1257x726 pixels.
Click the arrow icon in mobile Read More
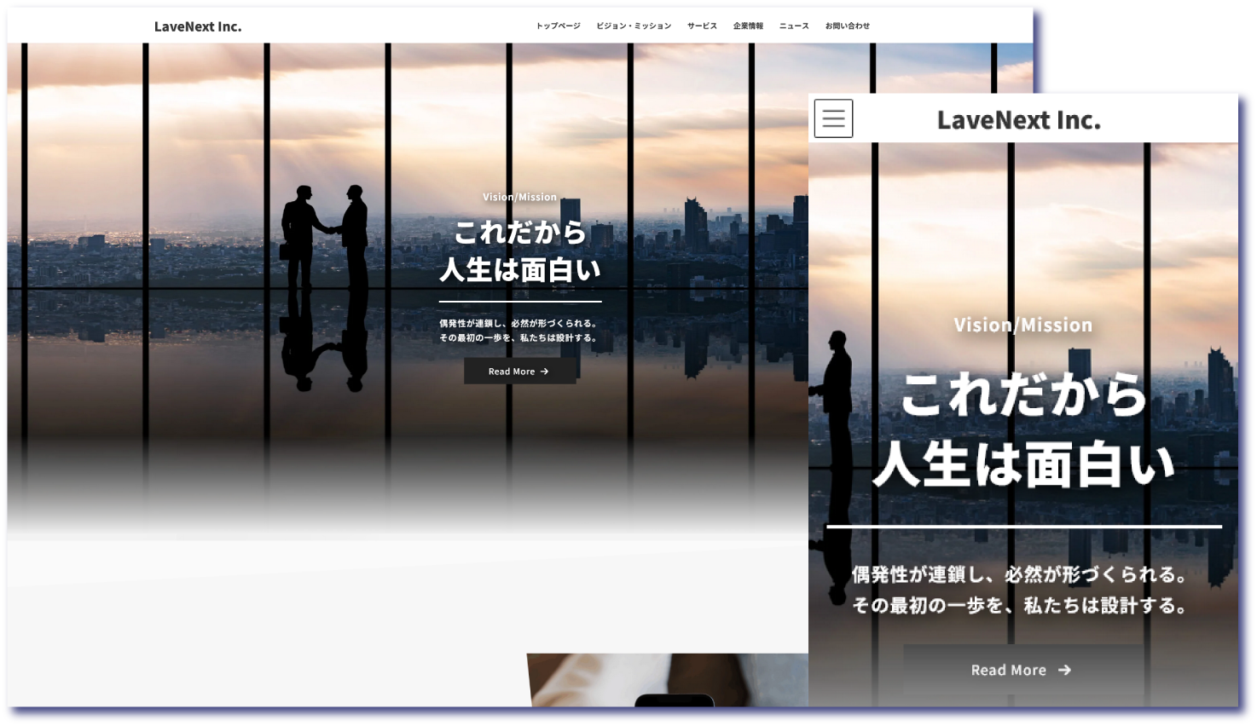pos(1064,671)
